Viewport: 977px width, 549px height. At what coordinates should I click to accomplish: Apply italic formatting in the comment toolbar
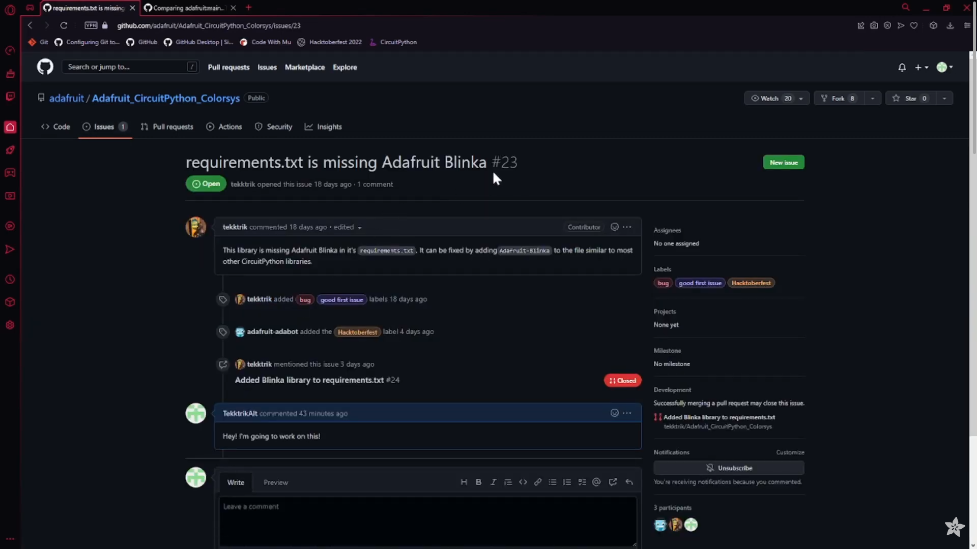(x=494, y=482)
